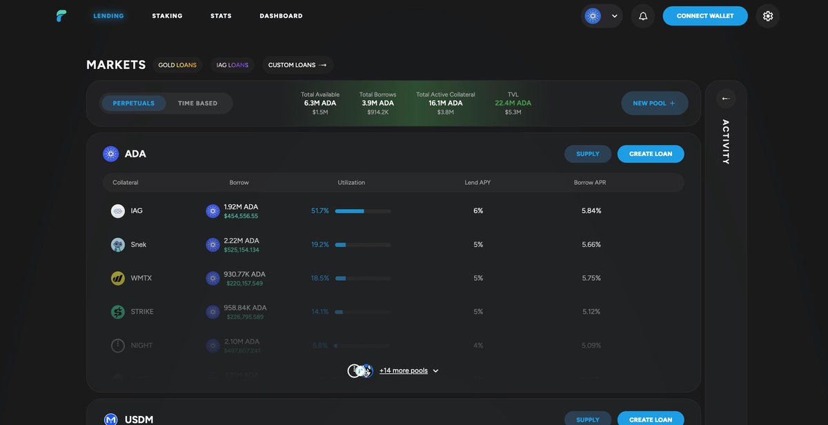Click IAG utilization bar at 51.7%
The image size is (828, 425).
pyautogui.click(x=363, y=211)
